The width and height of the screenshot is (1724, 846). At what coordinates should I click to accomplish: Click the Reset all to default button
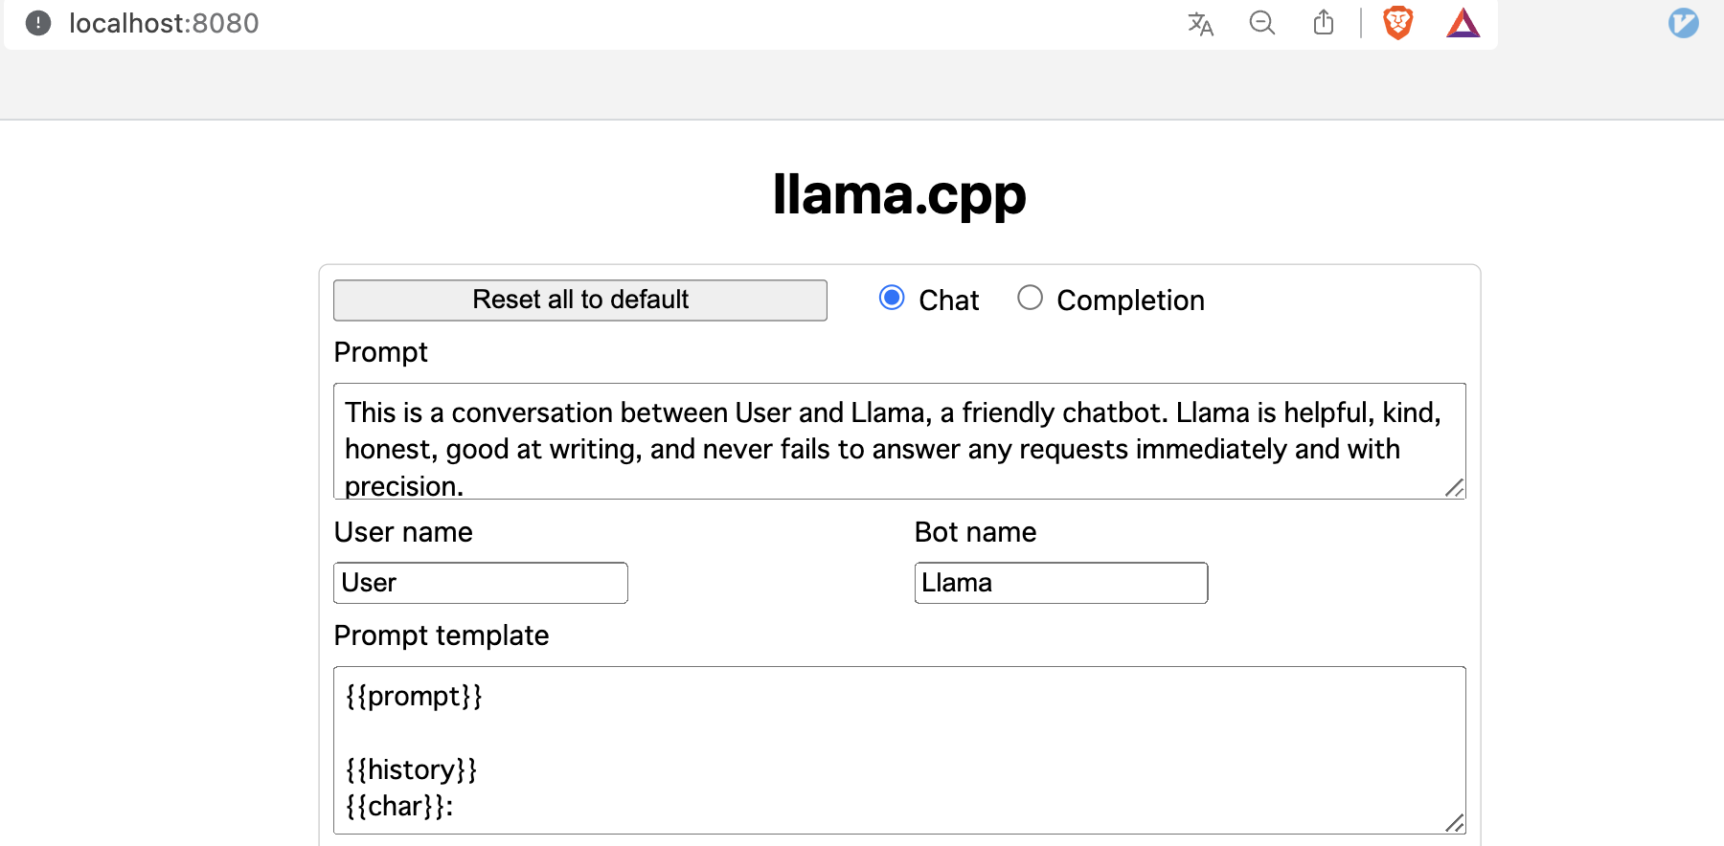(x=579, y=300)
